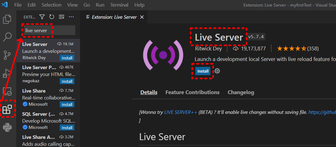Refresh the extensions list
336x147 pixels.
[52, 17]
